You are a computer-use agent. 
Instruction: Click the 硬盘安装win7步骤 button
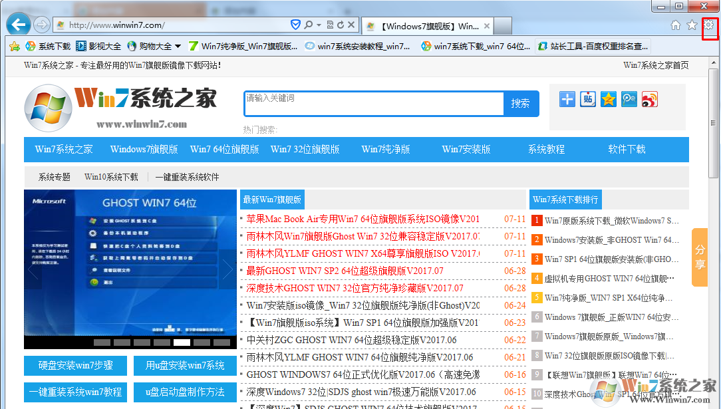tap(74, 365)
